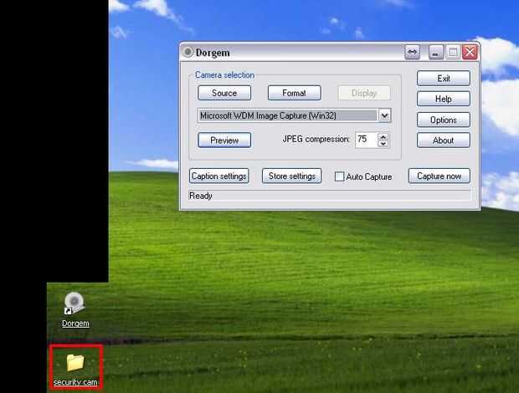
Task: Select Microsoft WDM Image Capture combo box
Action: pos(295,115)
